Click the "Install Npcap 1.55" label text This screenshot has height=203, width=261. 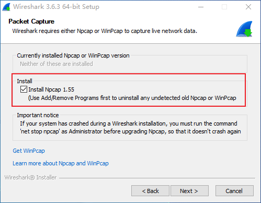[x=51, y=89]
